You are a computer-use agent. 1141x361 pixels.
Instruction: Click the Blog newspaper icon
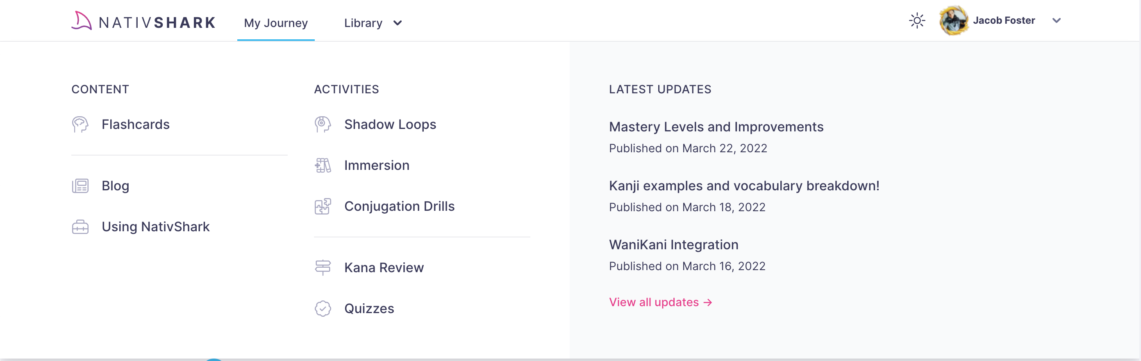click(80, 186)
